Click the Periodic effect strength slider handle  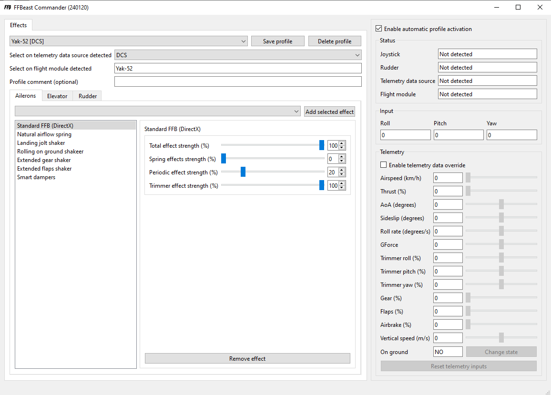[x=243, y=172]
